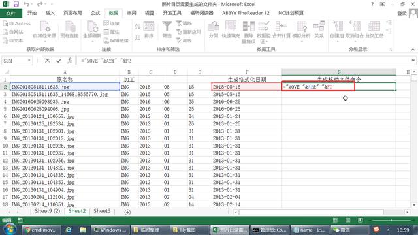
Task: Switch to page layout view
Action: coord(348,220)
